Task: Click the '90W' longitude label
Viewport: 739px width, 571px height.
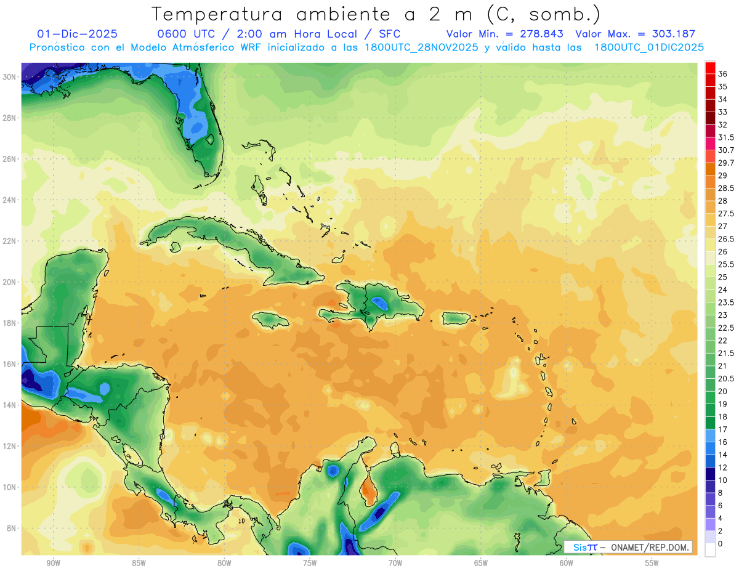Action: pyautogui.click(x=53, y=563)
